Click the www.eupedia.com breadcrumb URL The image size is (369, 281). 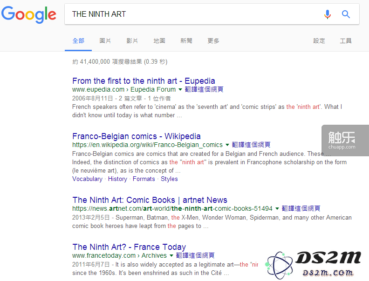pos(124,89)
